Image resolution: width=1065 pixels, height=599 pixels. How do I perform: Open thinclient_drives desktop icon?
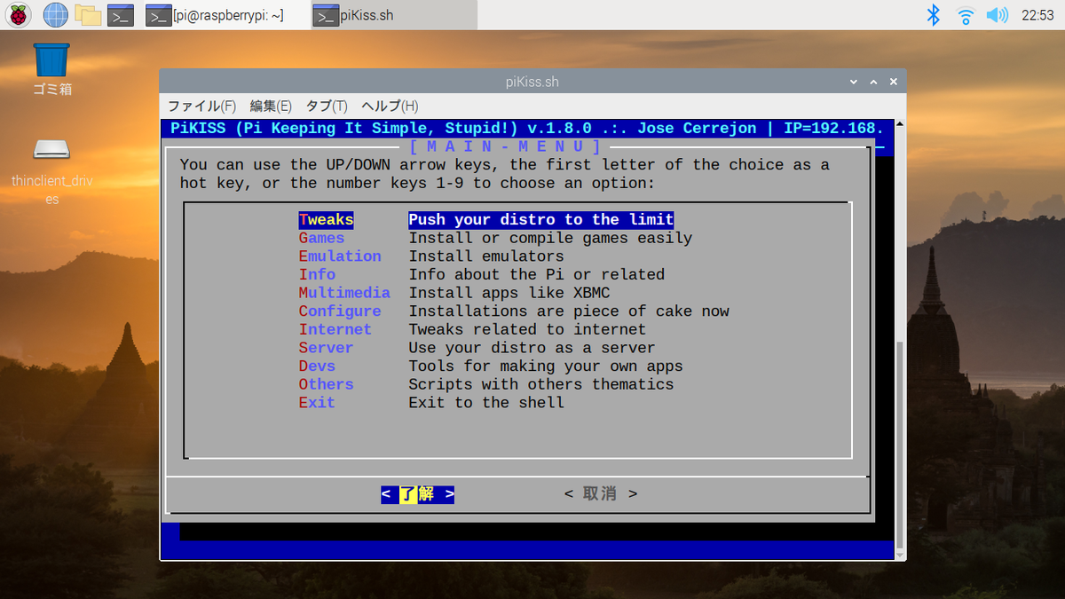click(x=51, y=171)
